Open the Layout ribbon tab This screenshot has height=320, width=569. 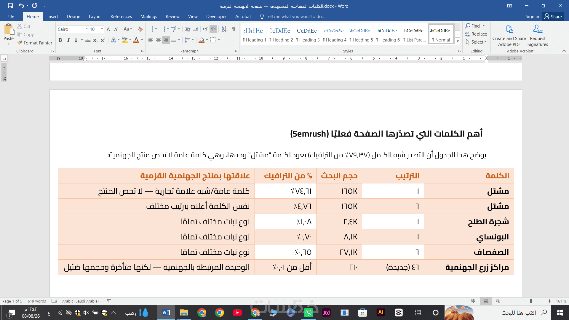tap(95, 17)
